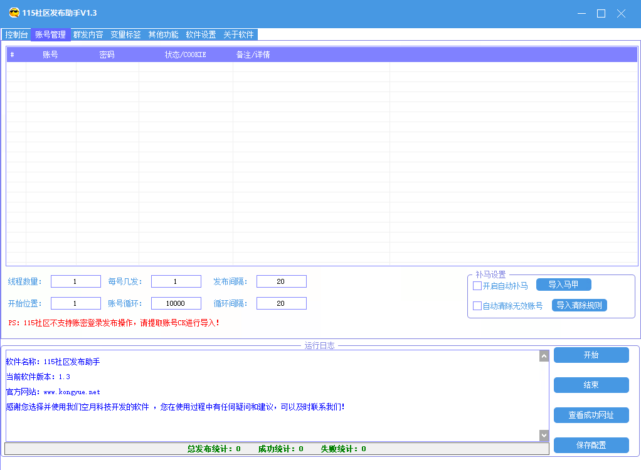Select the 账号管理 tab
This screenshot has width=641, height=470.
coord(50,34)
